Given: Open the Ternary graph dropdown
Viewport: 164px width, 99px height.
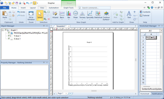Looking at the screenshot, I should [82, 19].
